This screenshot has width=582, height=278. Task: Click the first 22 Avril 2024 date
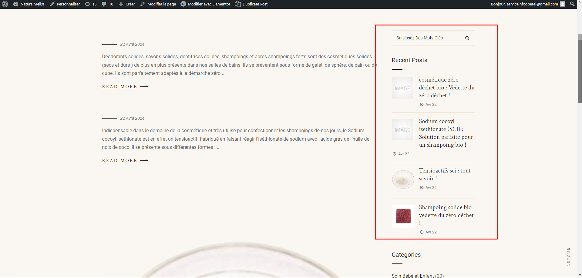coord(132,44)
